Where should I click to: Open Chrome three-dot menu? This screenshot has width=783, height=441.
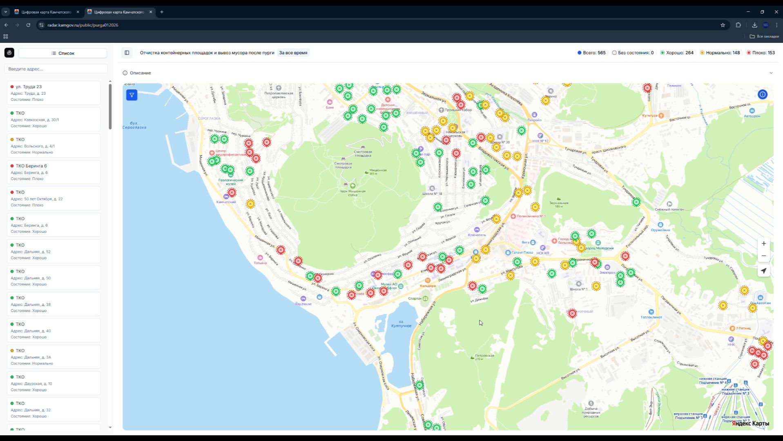tap(776, 25)
